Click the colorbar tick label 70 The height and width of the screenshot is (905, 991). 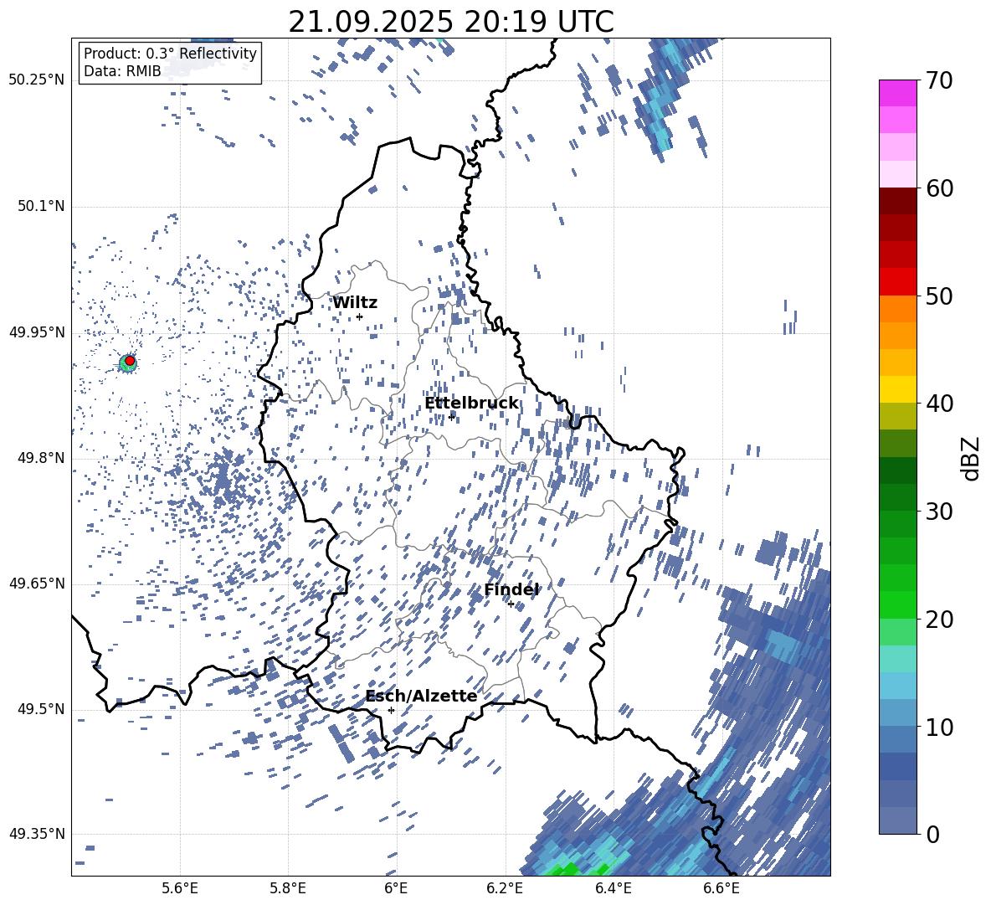(x=939, y=81)
